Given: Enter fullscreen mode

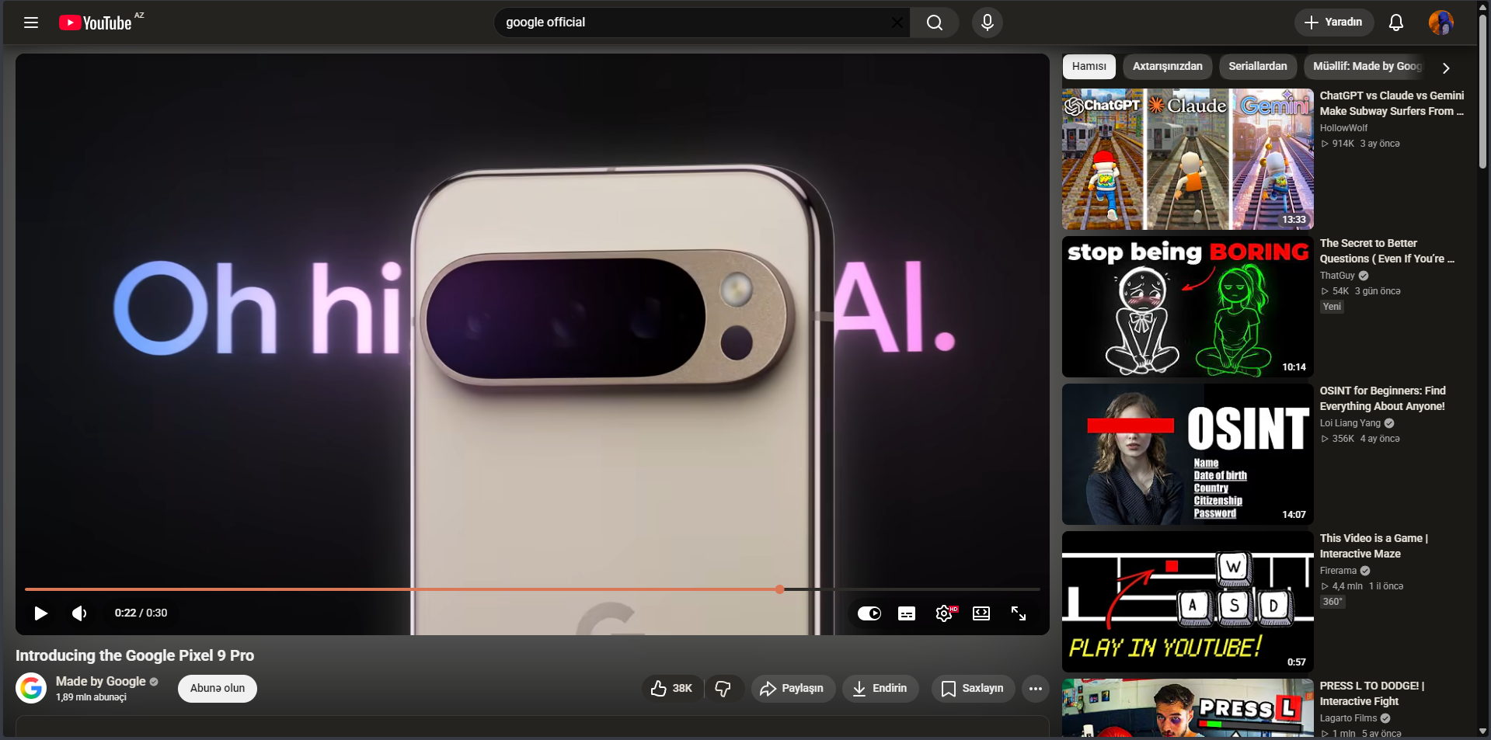Looking at the screenshot, I should tap(1019, 613).
